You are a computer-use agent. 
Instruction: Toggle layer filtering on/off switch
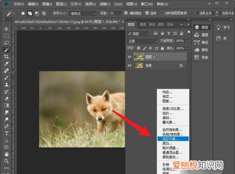point(189,32)
